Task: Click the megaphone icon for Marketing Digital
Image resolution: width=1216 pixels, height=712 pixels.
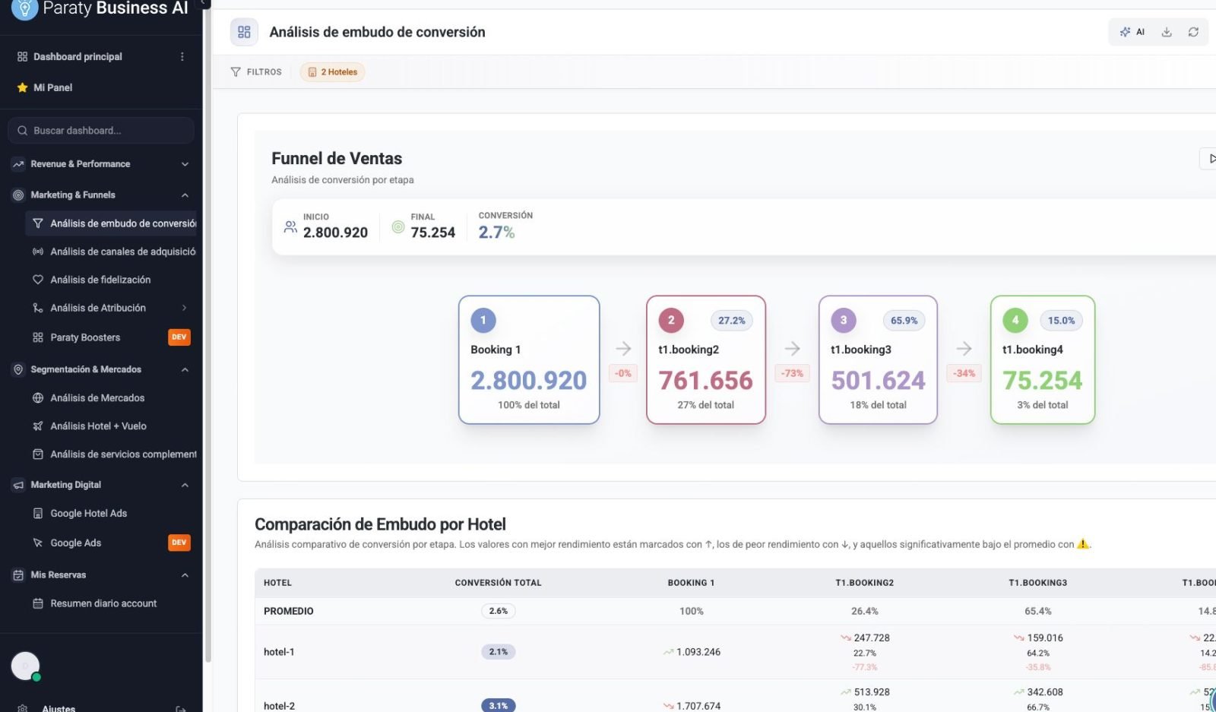Action: [x=18, y=485]
